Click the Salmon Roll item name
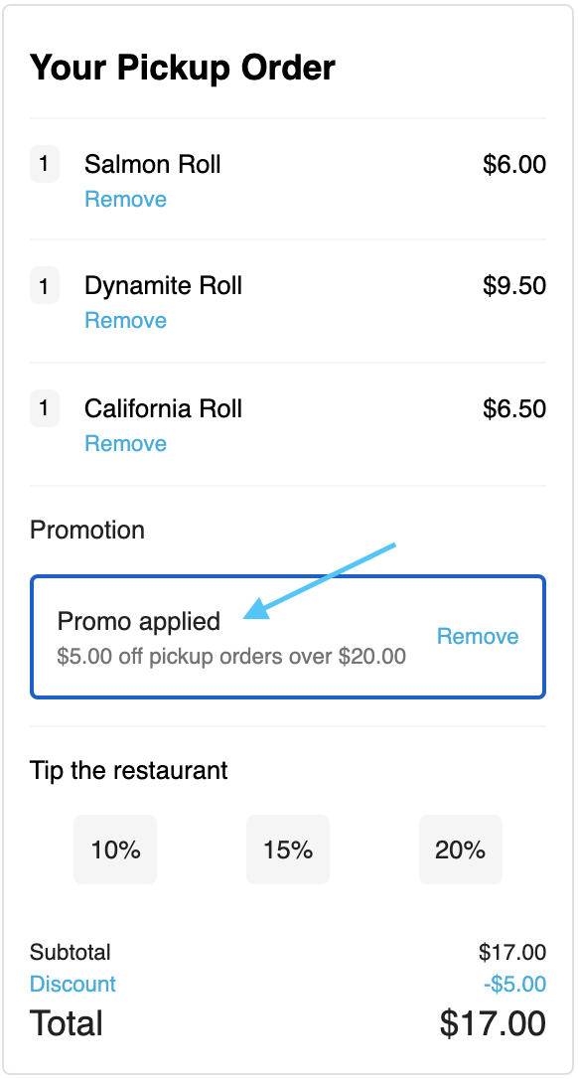 153,165
